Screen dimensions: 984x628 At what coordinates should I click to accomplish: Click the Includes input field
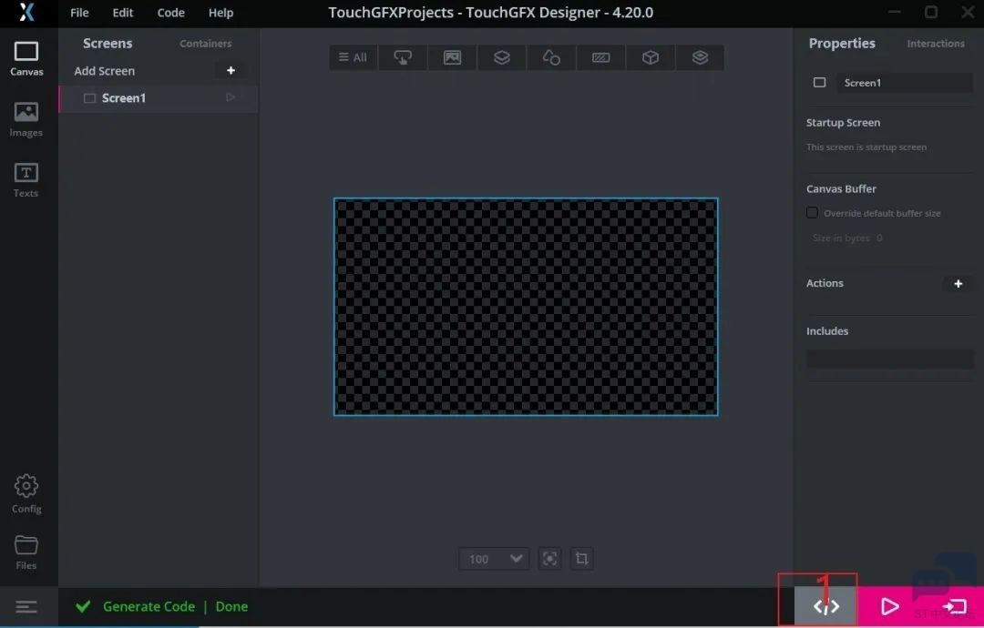(890, 360)
